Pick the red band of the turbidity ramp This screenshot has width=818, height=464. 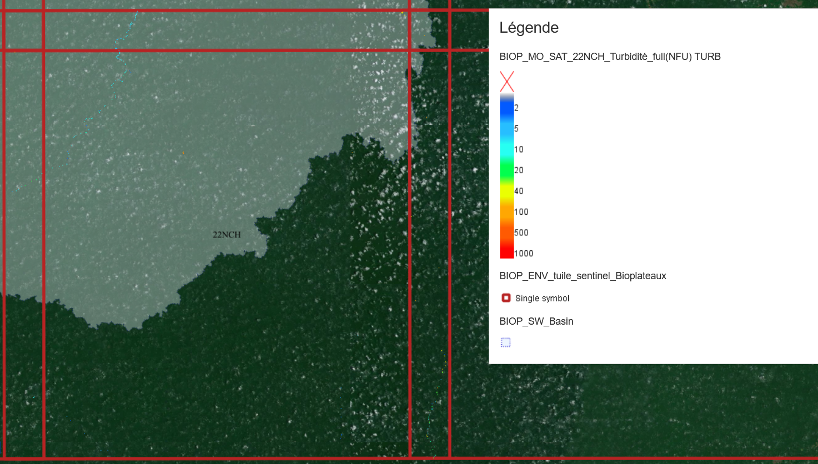coord(506,250)
